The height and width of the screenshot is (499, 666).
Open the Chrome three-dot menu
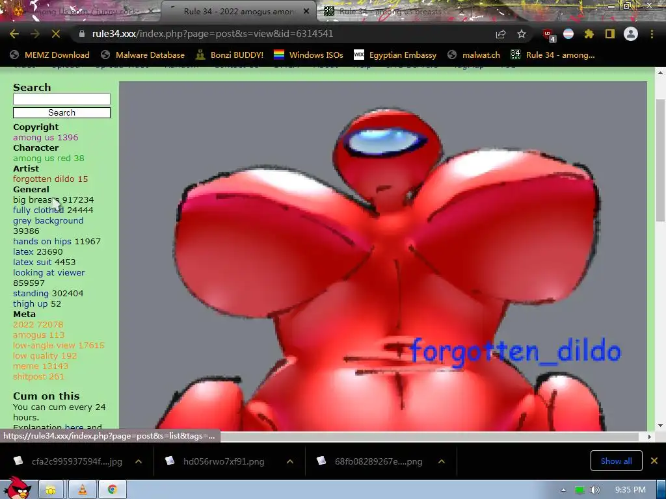pos(652,34)
